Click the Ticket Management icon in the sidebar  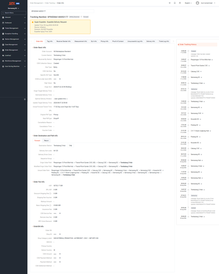tap(3, 28)
